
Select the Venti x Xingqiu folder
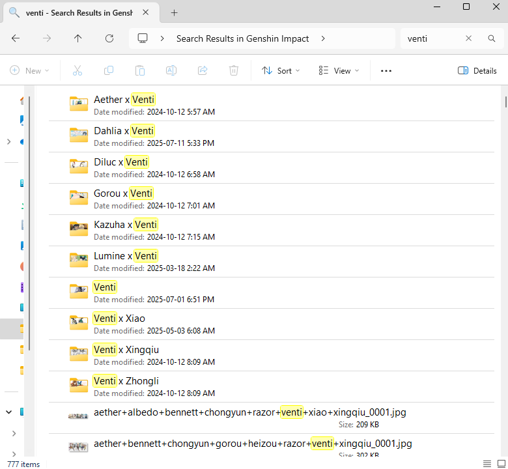click(x=272, y=356)
